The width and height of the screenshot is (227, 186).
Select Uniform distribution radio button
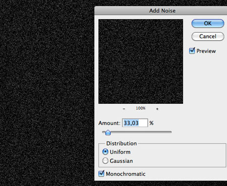[x=105, y=152]
